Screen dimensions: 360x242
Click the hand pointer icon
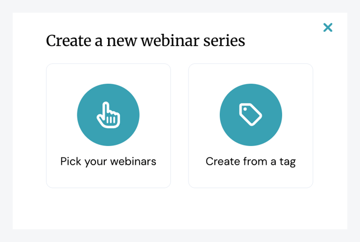coord(108,115)
